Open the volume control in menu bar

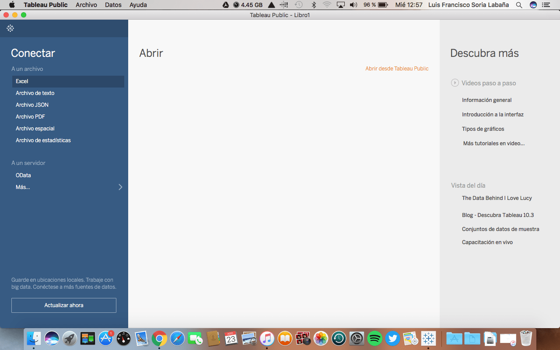pos(353,5)
